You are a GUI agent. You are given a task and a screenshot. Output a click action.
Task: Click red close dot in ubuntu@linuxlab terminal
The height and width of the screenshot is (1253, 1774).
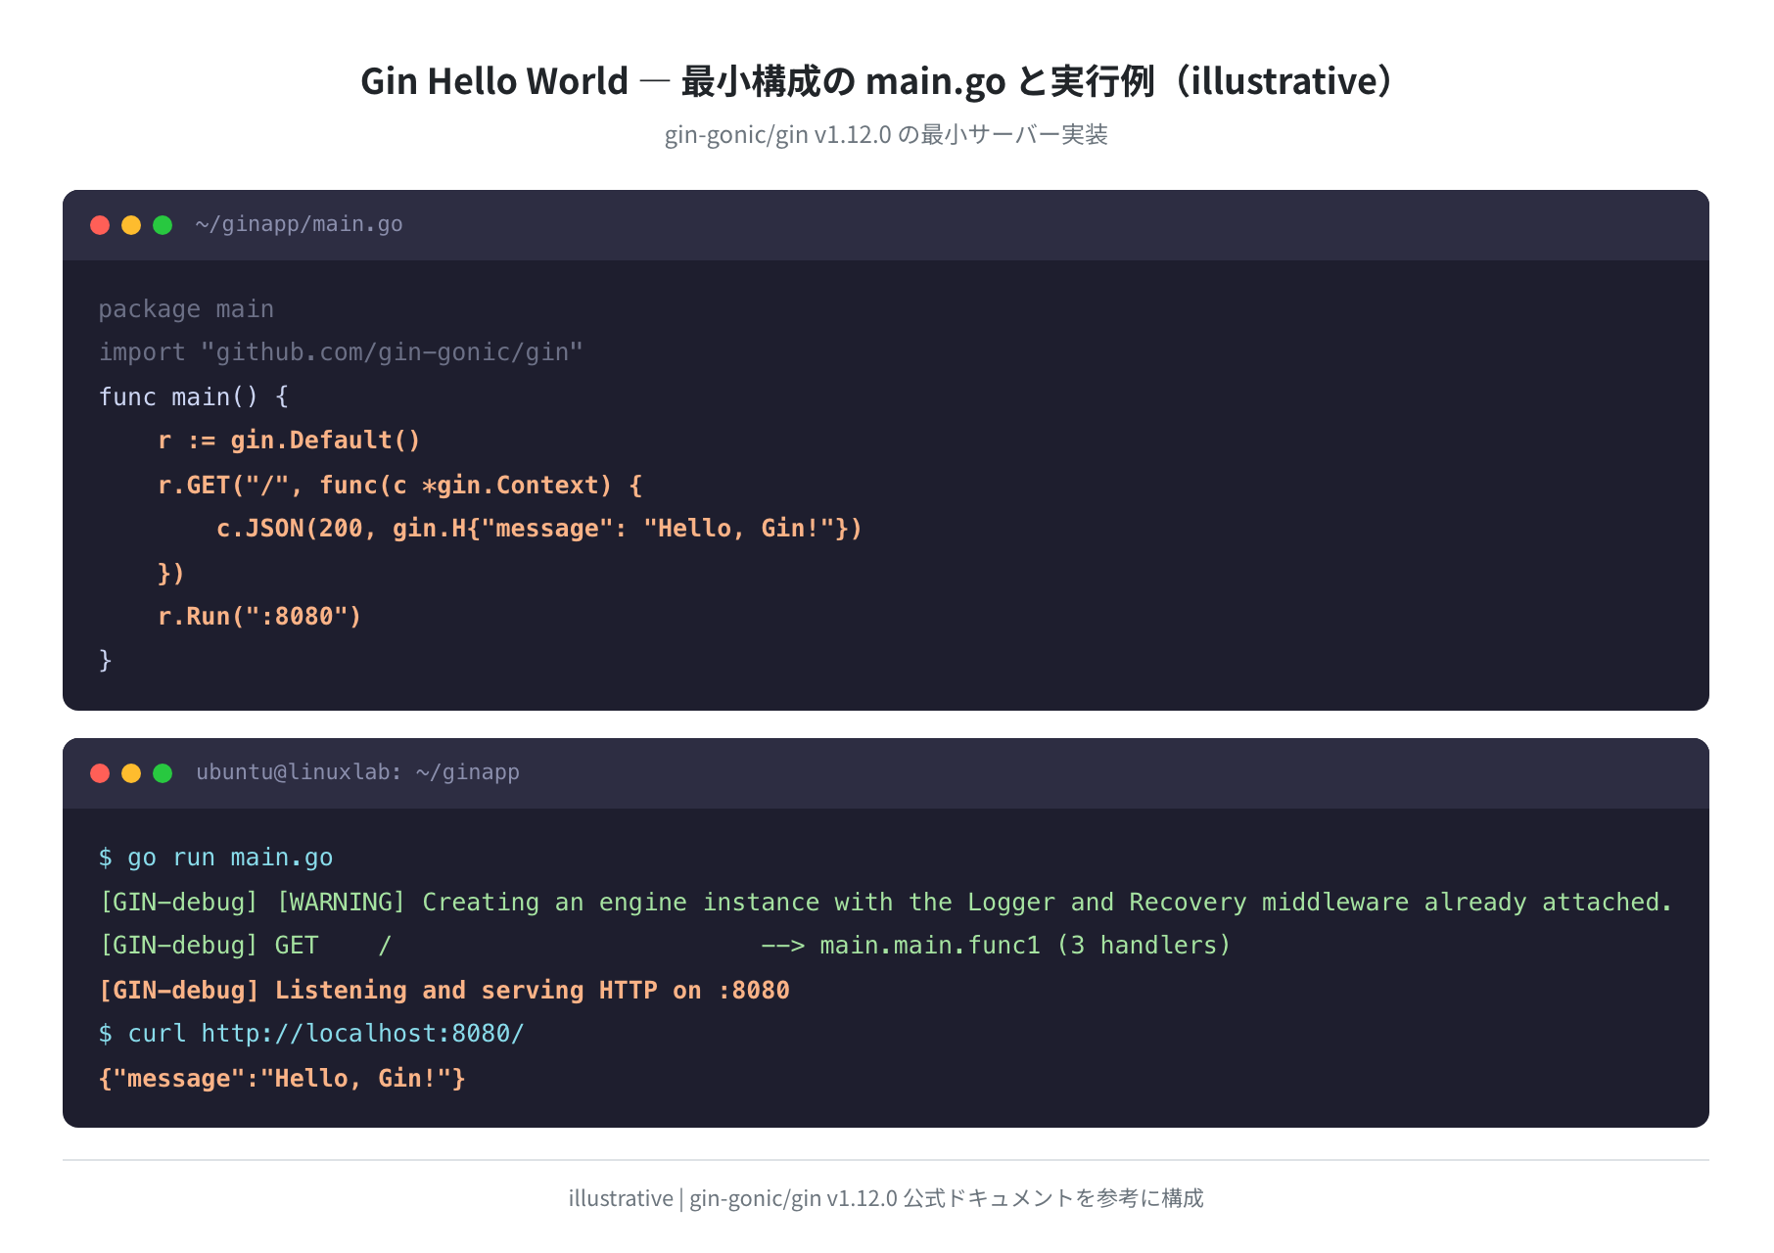point(100,773)
